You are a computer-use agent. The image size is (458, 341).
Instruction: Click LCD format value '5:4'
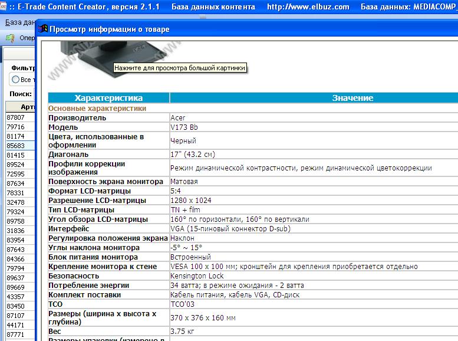pyautogui.click(x=176, y=191)
